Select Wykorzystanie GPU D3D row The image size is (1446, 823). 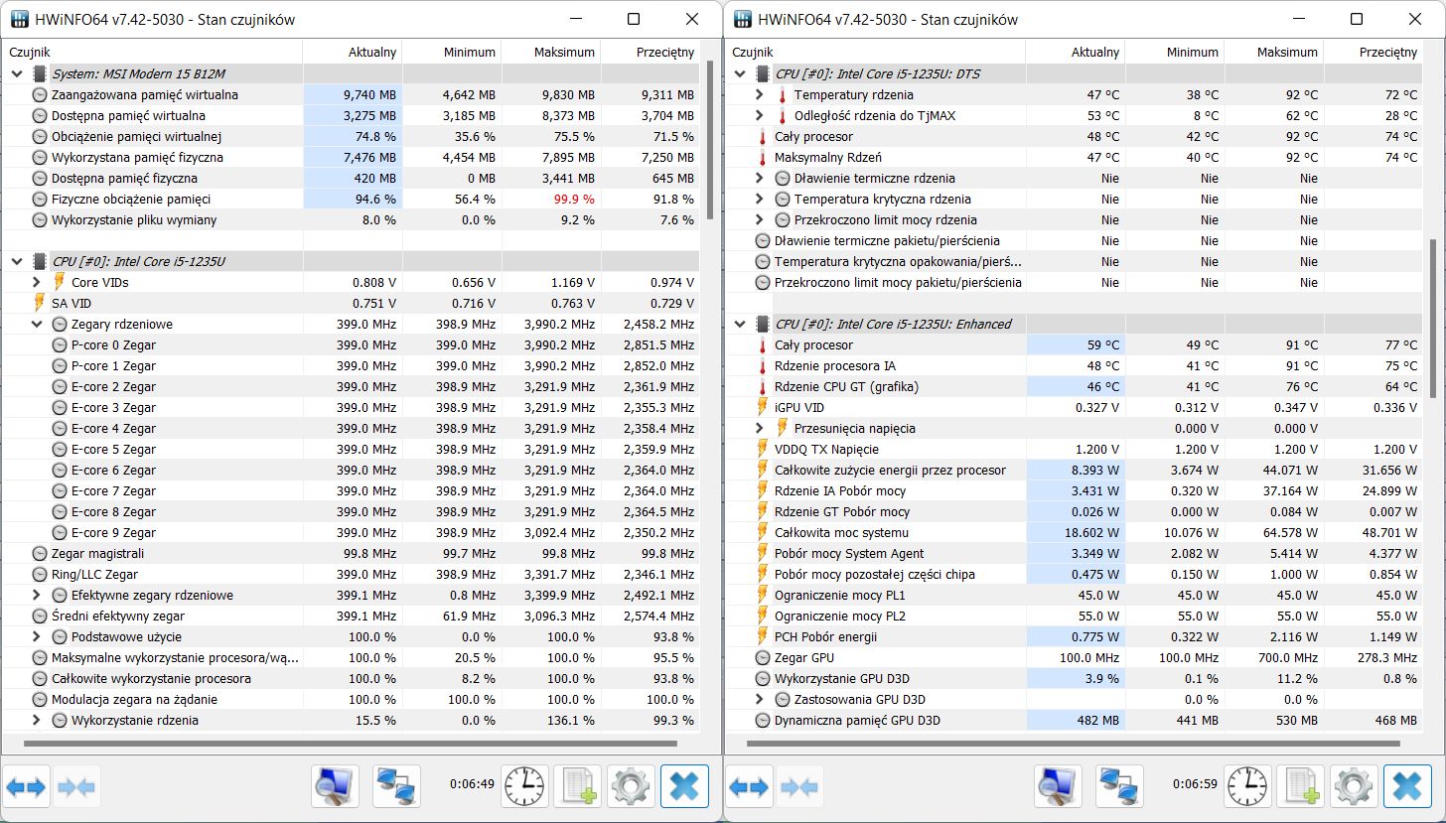coord(1075,678)
